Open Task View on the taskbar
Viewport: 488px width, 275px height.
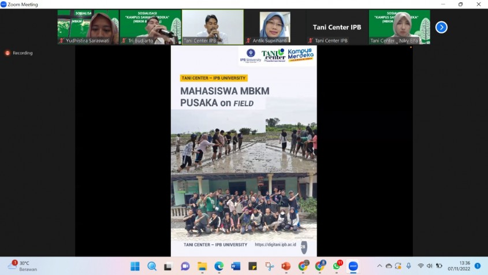pos(168,266)
